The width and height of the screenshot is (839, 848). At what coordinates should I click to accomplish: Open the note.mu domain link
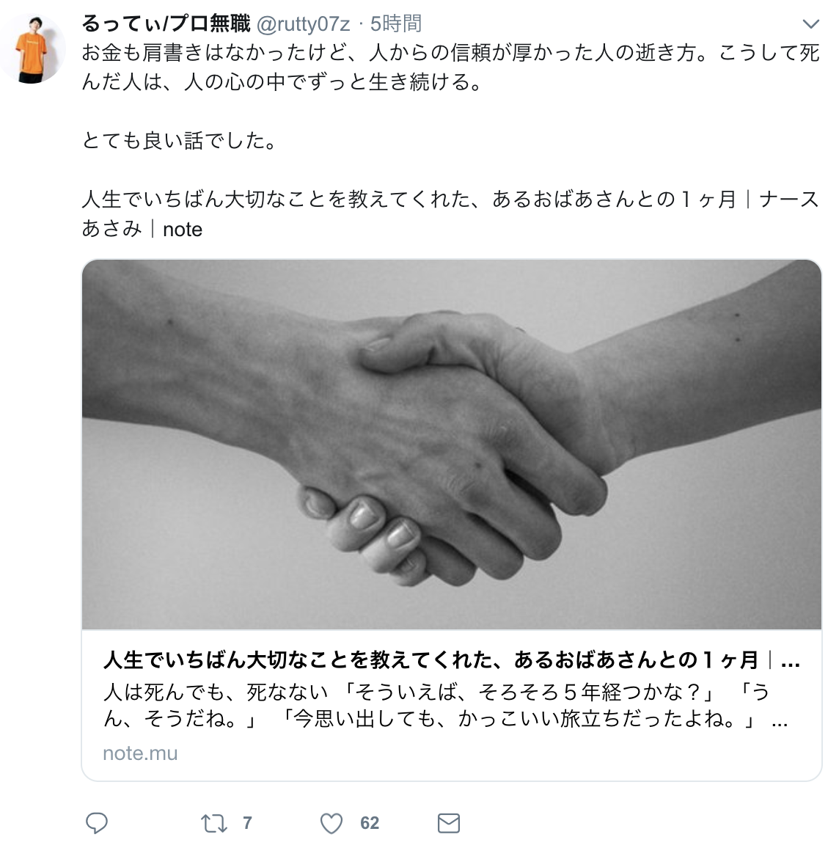(140, 753)
